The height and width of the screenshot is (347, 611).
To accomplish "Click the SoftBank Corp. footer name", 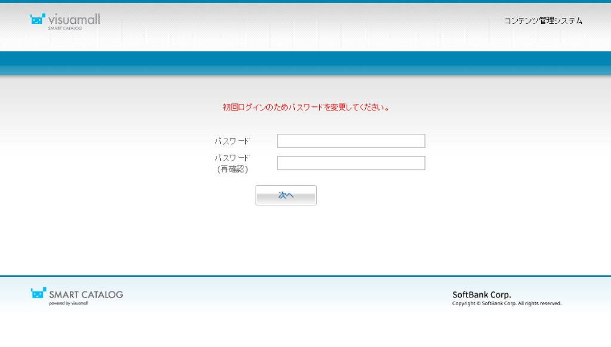I will click(482, 294).
